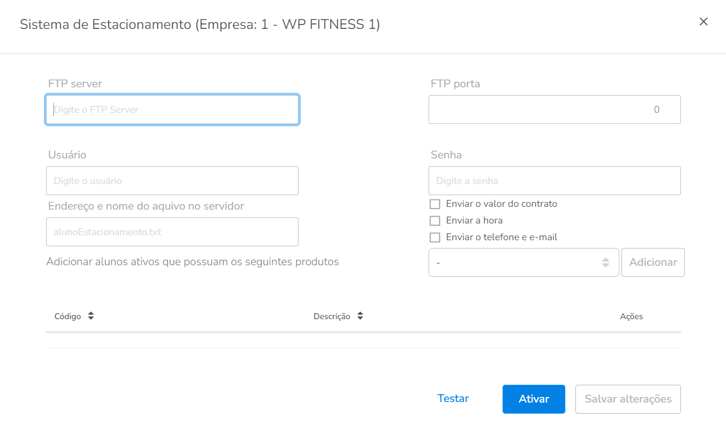Image resolution: width=726 pixels, height=427 pixels.
Task: Sort table by Código column
Action: [x=91, y=316]
